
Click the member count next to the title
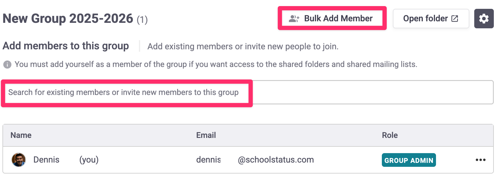point(142,20)
